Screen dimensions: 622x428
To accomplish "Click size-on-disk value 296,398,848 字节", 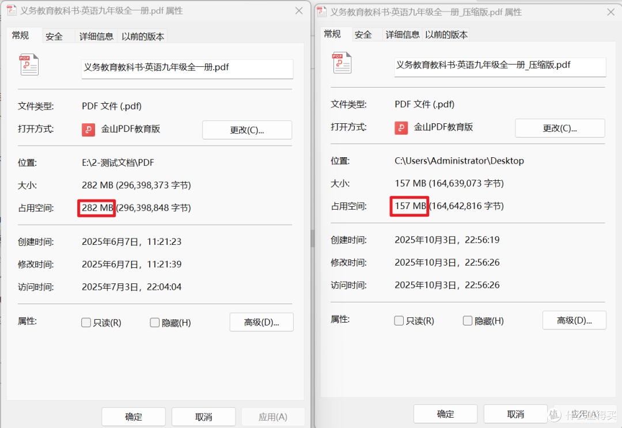I will point(153,208).
